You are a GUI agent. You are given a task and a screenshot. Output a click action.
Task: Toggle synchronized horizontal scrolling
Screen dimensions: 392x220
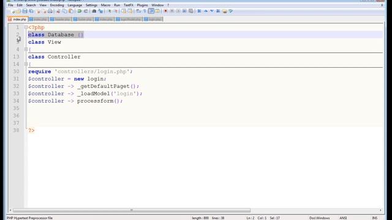pos(130,11)
